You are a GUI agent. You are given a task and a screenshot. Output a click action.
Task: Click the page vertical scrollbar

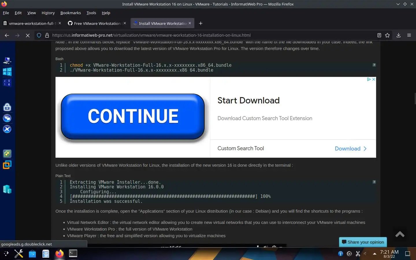pyautogui.click(x=415, y=99)
